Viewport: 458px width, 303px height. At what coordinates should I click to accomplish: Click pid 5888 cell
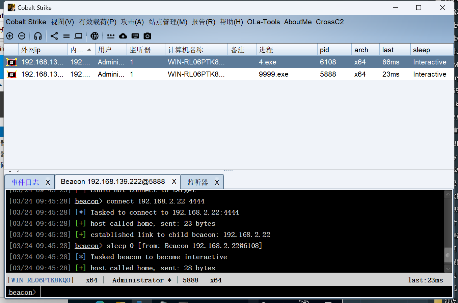334,74
